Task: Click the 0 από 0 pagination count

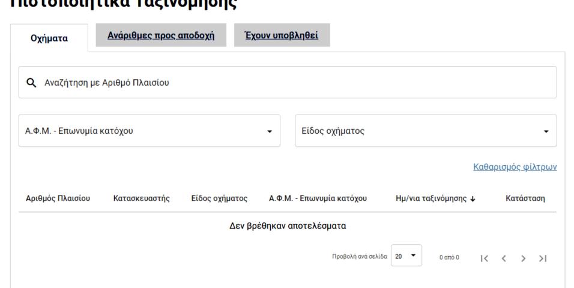Action: [449, 257]
